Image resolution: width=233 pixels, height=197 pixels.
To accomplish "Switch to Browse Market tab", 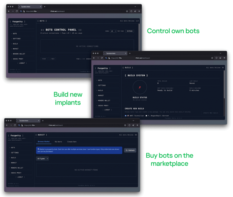I will [x=44, y=142].
